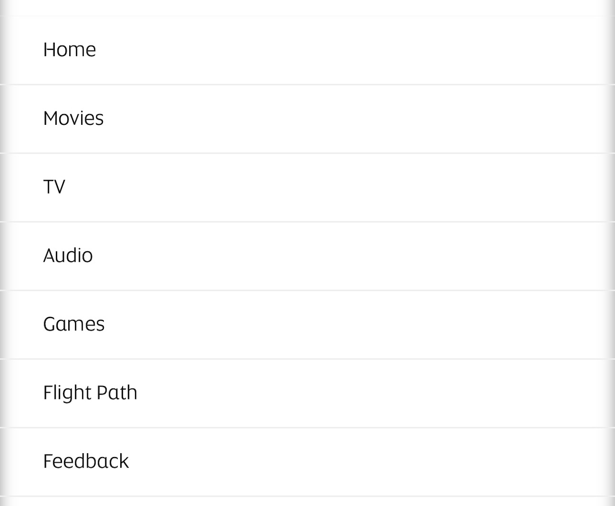Click the Movies text label
The width and height of the screenshot is (615, 506).
73,119
